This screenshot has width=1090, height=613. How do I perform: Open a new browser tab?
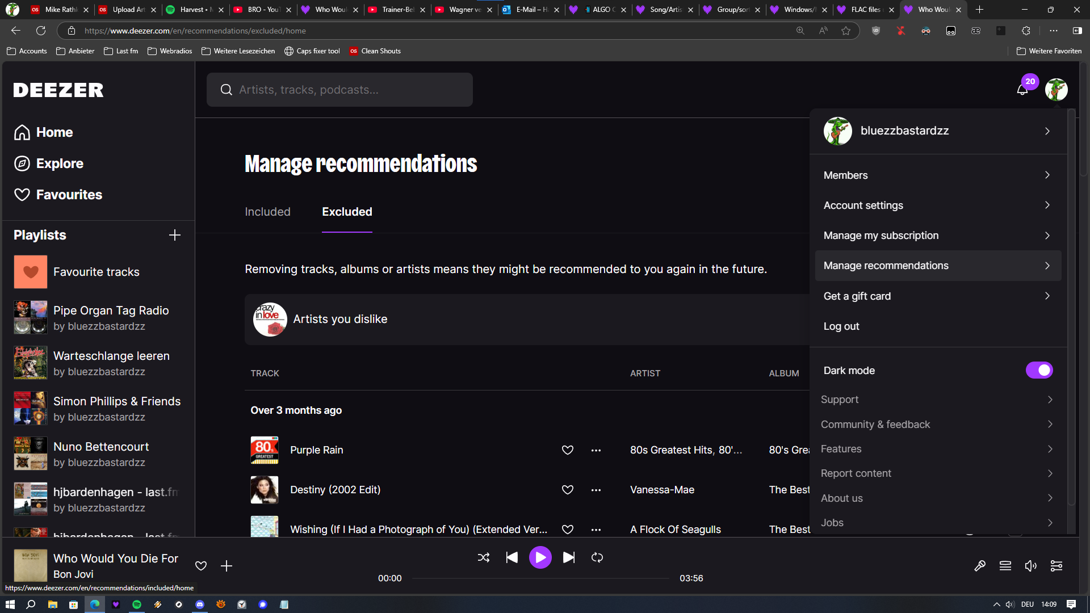979,10
